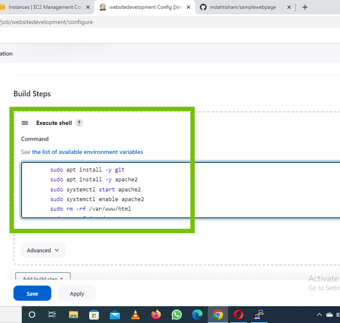The image size is (340, 323).
Task: Open Microsoft Edge from the taskbar
Action: (197, 315)
